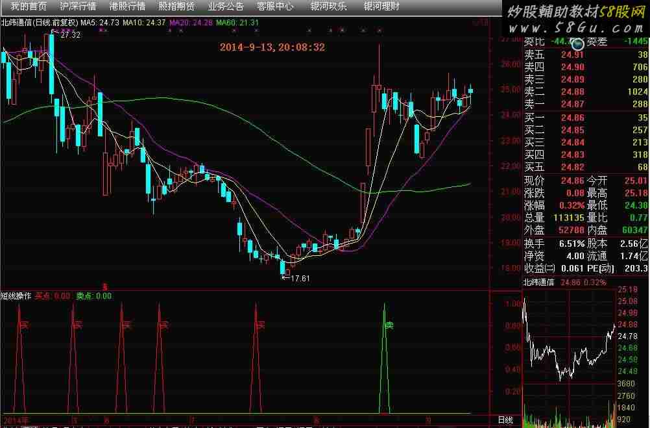Select the 卖四 24.90 ask row
Screen dimensions: 650x428
pos(585,67)
